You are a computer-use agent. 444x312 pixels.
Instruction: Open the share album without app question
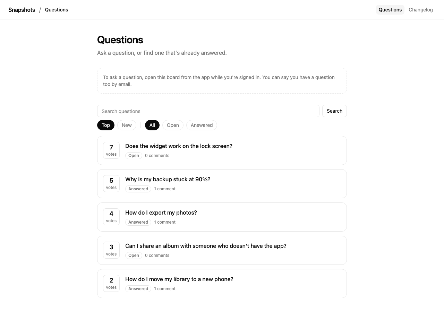tap(206, 246)
